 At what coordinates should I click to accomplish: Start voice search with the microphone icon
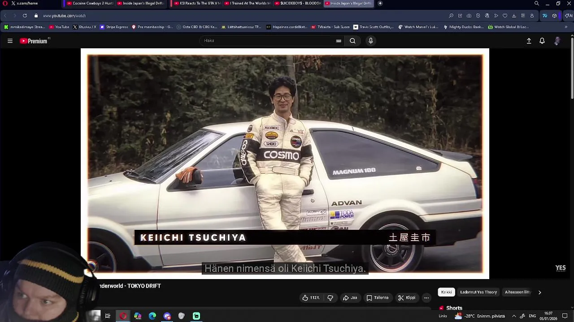(x=370, y=41)
